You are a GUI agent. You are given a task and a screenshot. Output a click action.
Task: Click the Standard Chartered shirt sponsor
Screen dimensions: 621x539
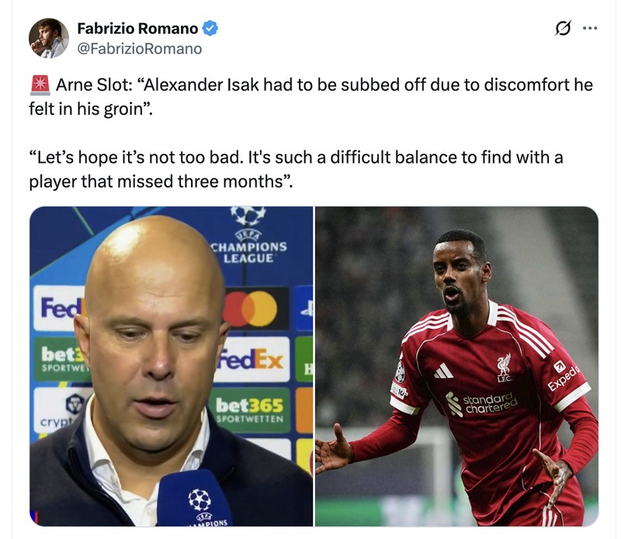tap(481, 404)
